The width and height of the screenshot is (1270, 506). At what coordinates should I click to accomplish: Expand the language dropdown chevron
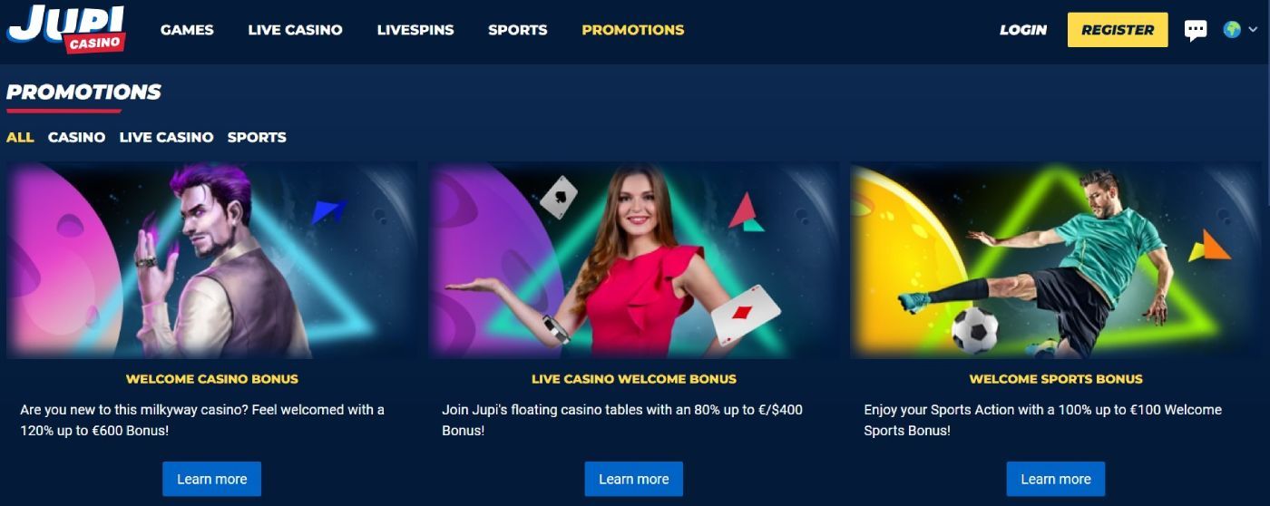(1254, 30)
